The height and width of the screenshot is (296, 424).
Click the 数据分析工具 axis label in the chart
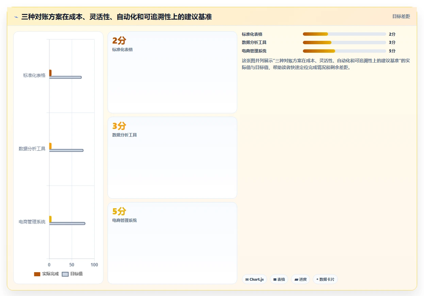[32, 149]
